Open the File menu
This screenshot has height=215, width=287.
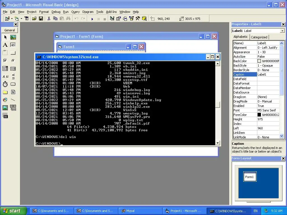(5, 12)
